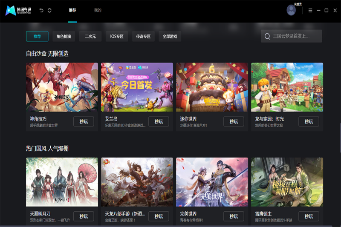341x227 pixels.
Task: Open the 天涯明月刀 game banner
Action: (x=62, y=182)
